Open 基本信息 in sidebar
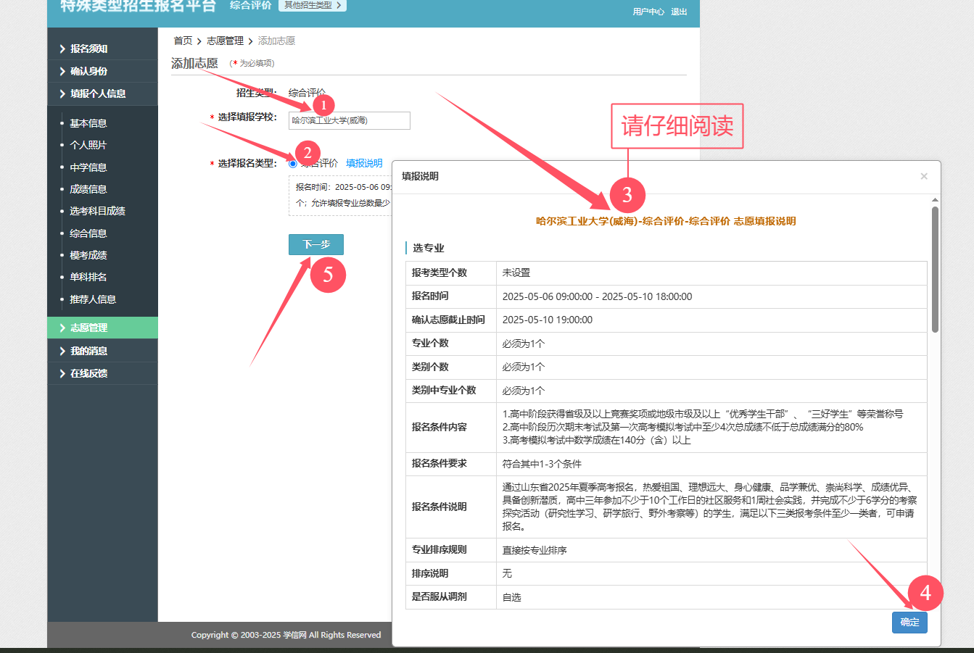Image resolution: width=974 pixels, height=653 pixels. [x=88, y=123]
